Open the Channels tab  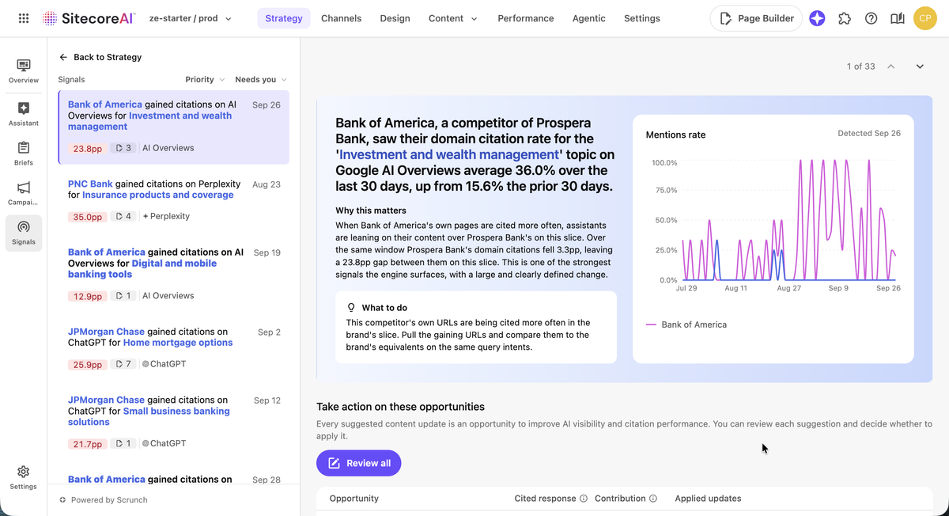[341, 18]
